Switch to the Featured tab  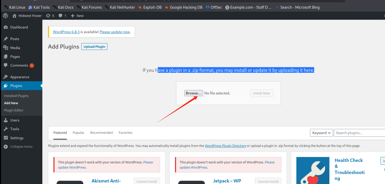tap(60, 133)
